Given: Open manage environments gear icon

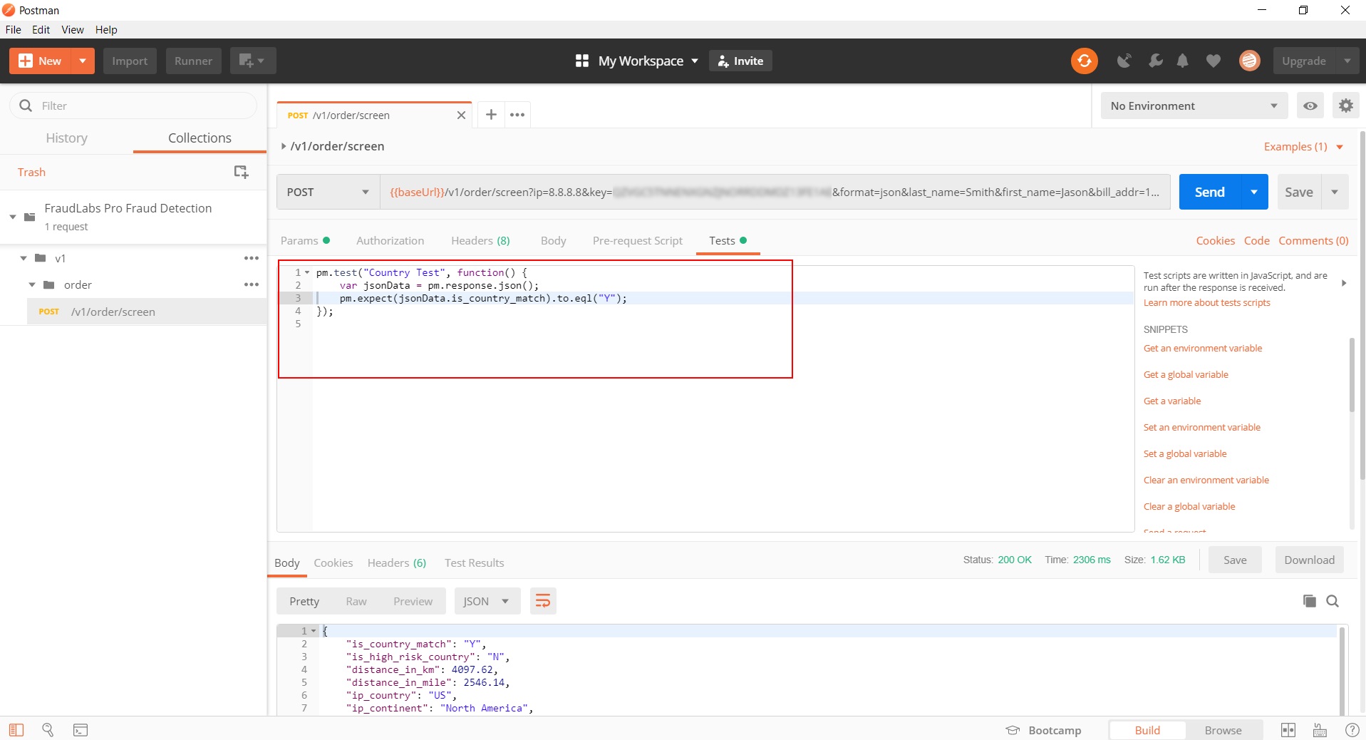Looking at the screenshot, I should coord(1345,106).
